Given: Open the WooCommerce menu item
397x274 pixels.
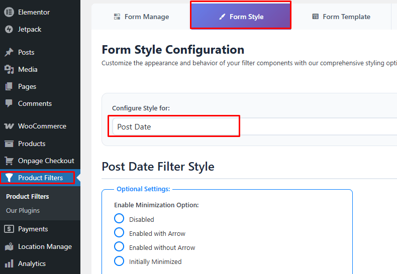Looking at the screenshot, I should tap(40, 126).
